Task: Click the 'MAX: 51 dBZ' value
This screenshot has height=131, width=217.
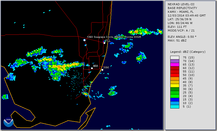Action: click(x=177, y=40)
